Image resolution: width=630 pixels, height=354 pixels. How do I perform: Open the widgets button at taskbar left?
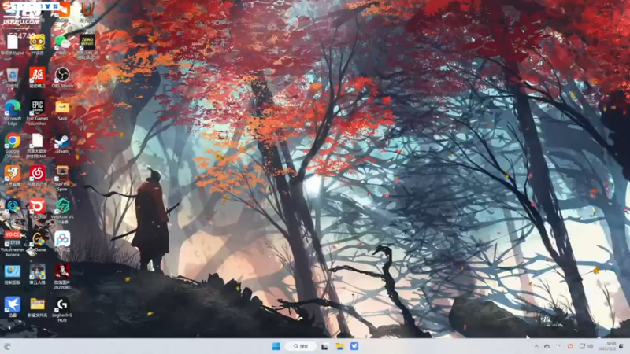coord(7,346)
